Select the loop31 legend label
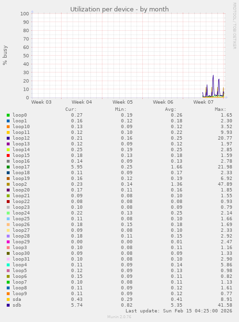This screenshot has width=239, height=322. 21,259
